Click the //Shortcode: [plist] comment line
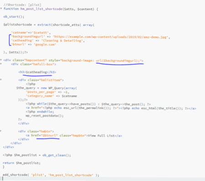The height and width of the screenshot is (181, 205). click(x=22, y=5)
